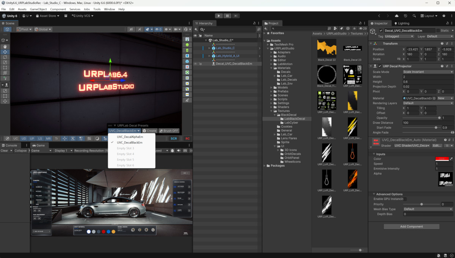Open the Mesh Bias Type dropdown

point(428,209)
